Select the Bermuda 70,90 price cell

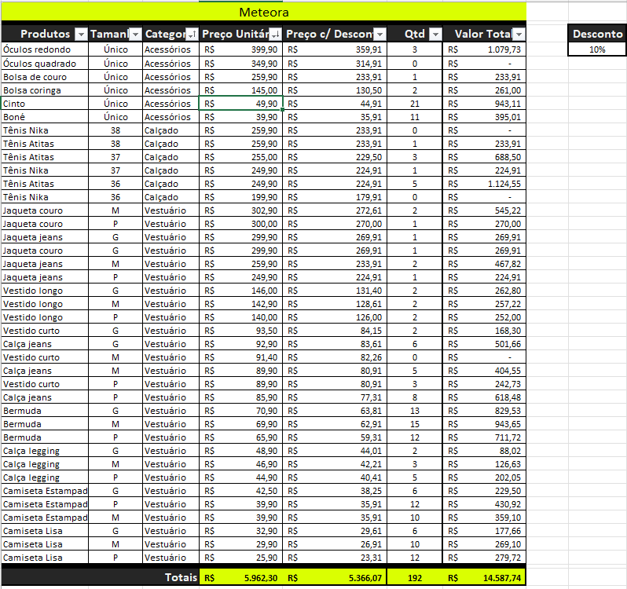tap(240, 411)
